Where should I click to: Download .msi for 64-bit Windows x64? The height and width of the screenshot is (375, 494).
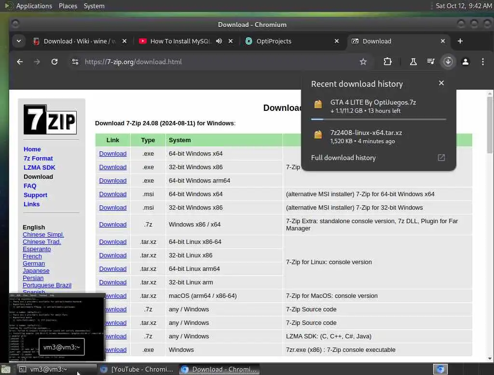(x=113, y=194)
